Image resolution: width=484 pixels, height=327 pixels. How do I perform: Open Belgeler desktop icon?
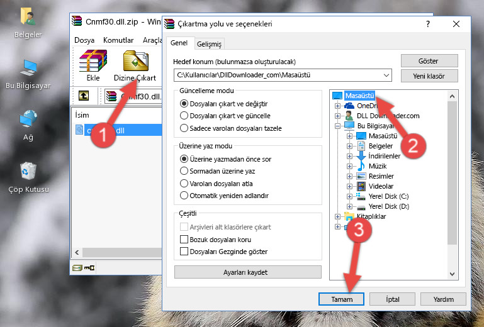(28, 22)
